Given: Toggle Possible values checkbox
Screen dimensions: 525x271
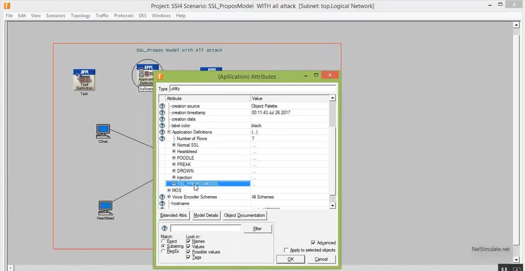Looking at the screenshot, I should (x=188, y=252).
